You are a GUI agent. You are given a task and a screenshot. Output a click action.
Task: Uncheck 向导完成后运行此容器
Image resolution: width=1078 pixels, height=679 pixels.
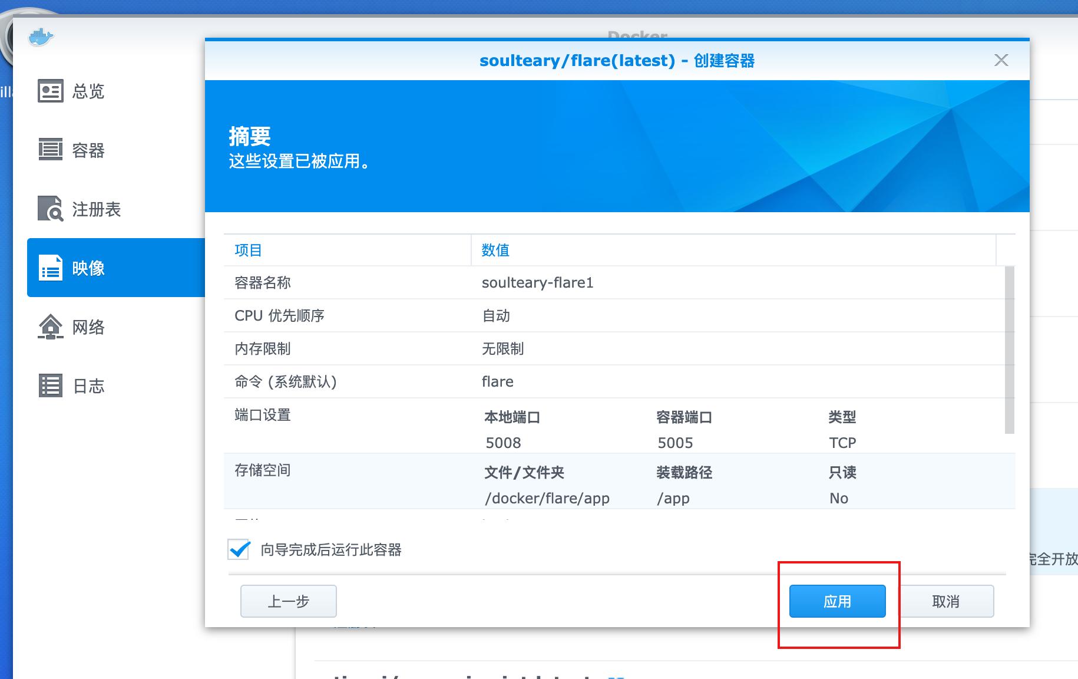pyautogui.click(x=238, y=549)
